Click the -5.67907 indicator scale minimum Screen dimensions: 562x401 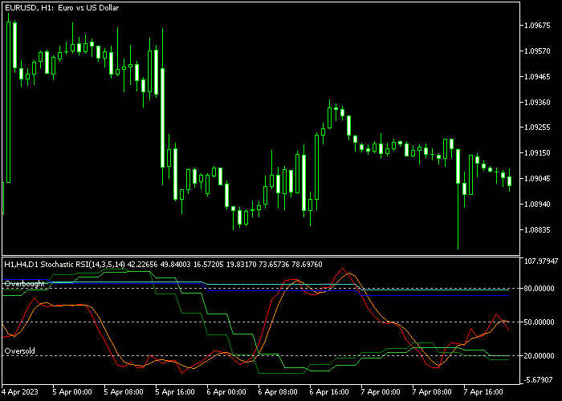pos(538,380)
